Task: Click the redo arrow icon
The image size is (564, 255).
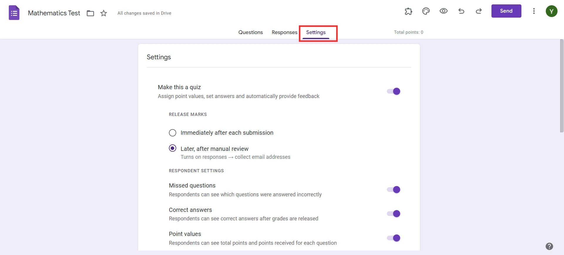Action: click(x=479, y=11)
